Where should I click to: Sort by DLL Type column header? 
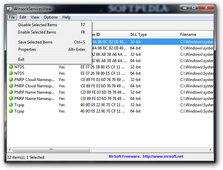coord(153,35)
